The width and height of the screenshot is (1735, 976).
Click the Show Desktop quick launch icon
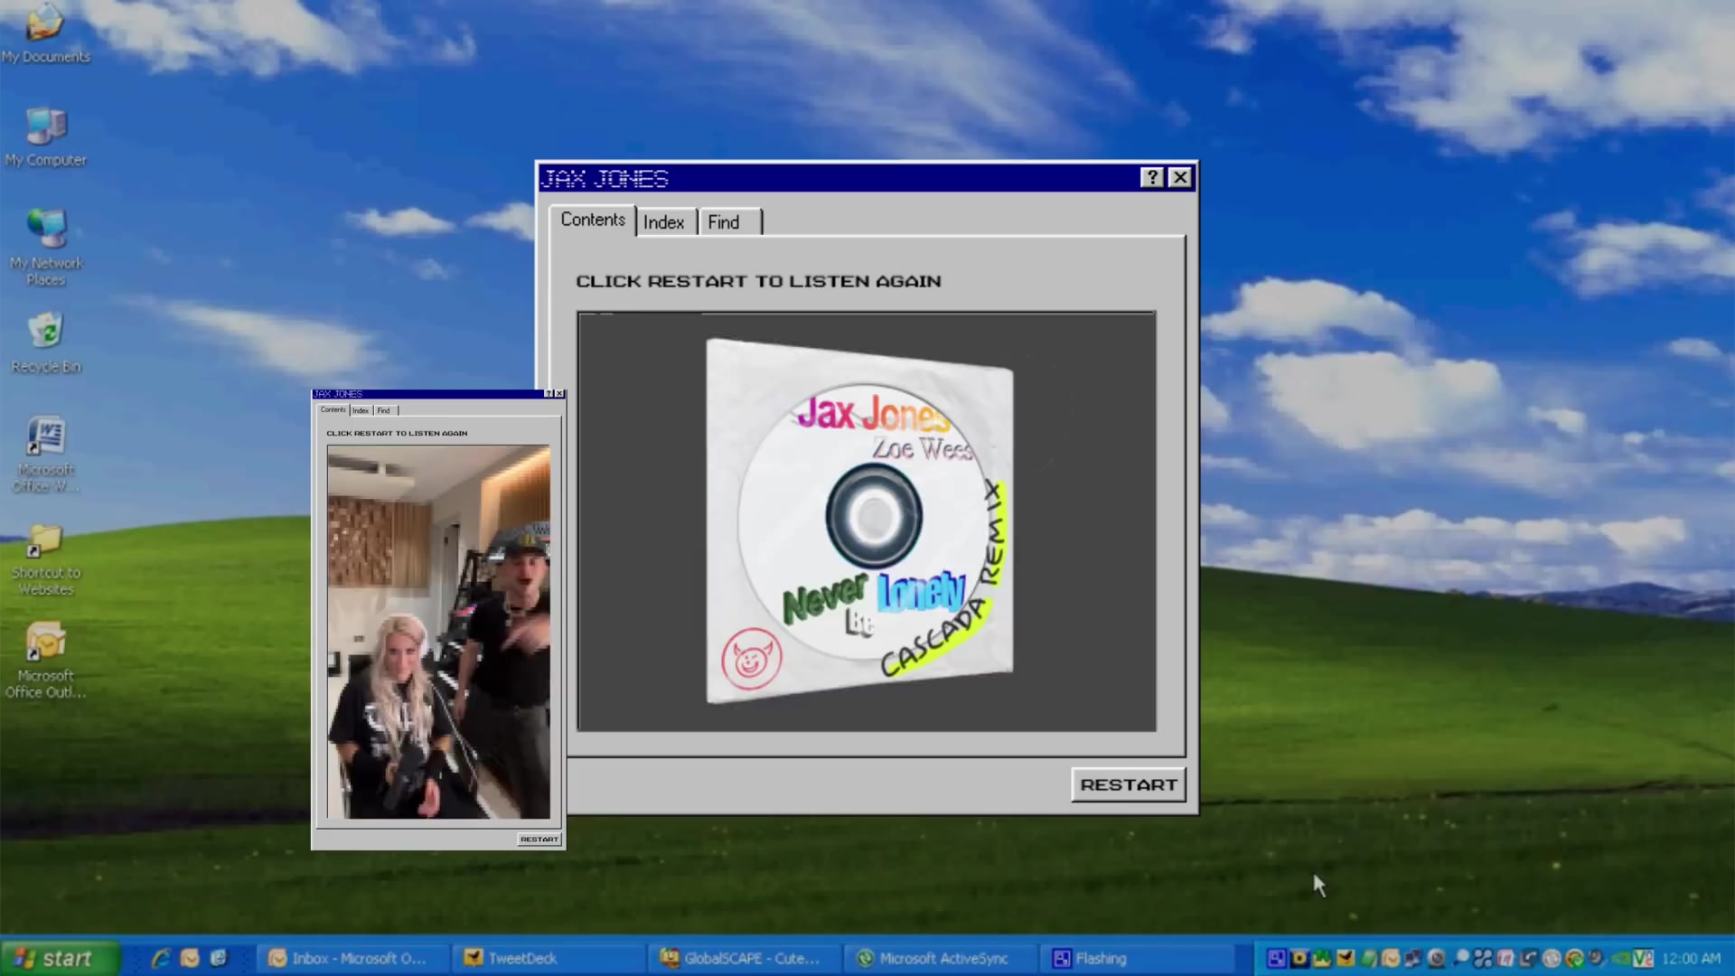click(219, 958)
